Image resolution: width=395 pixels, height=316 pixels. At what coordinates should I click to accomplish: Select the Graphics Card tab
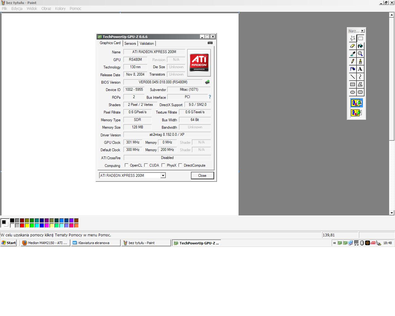pos(110,43)
